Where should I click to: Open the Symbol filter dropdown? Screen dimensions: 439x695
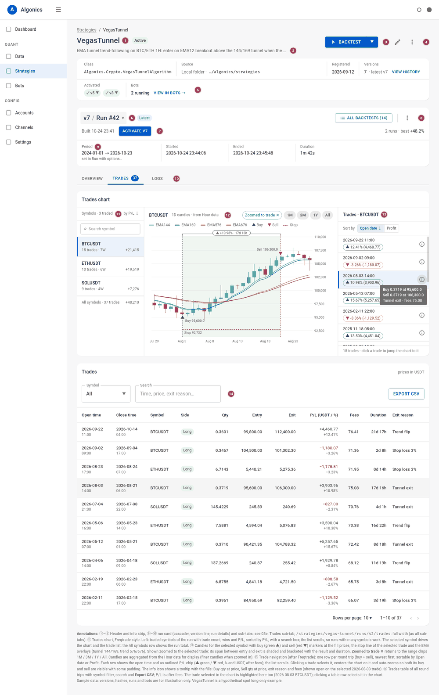coord(106,394)
